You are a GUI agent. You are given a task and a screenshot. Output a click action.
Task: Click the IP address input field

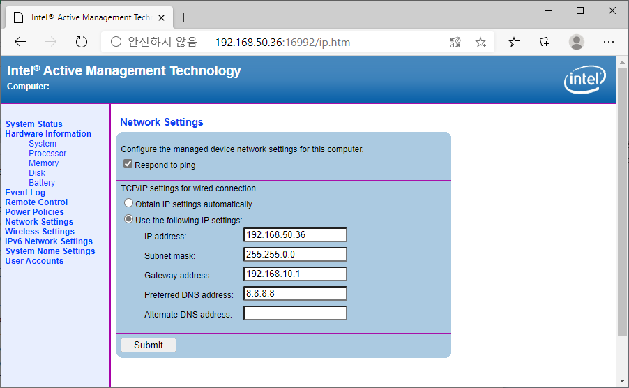tap(295, 234)
